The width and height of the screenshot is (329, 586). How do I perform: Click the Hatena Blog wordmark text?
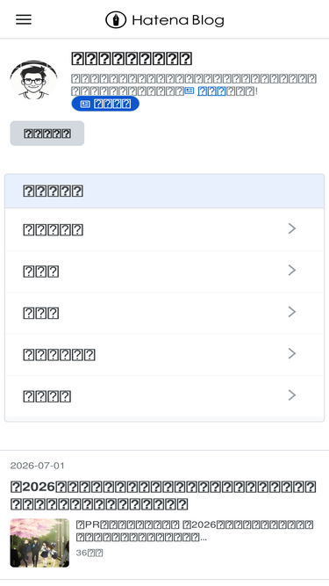(178, 20)
